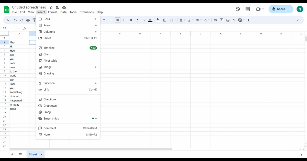The image size is (307, 161).
Task: Star the Untitled spreadsheet
Action: [x=51, y=8]
